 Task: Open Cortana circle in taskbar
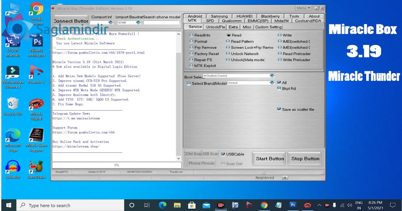(x=132, y=205)
